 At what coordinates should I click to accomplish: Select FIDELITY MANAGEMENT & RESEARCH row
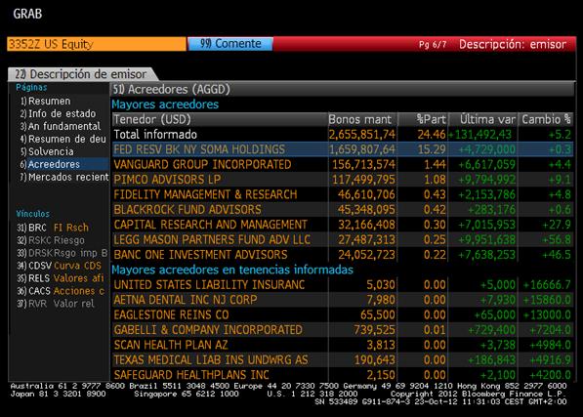342,194
